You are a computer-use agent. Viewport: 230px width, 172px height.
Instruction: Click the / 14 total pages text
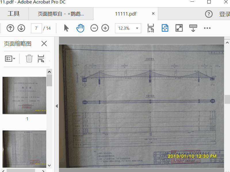(47, 28)
